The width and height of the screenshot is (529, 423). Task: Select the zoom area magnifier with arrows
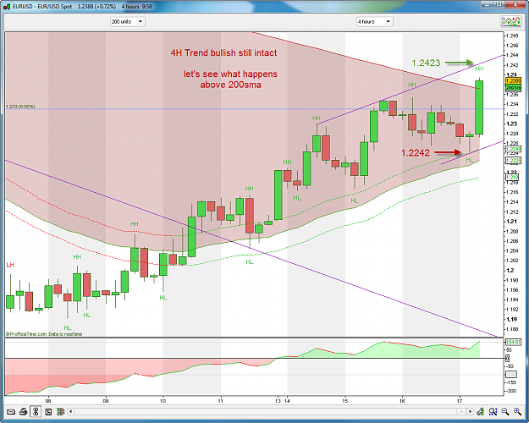493,411
